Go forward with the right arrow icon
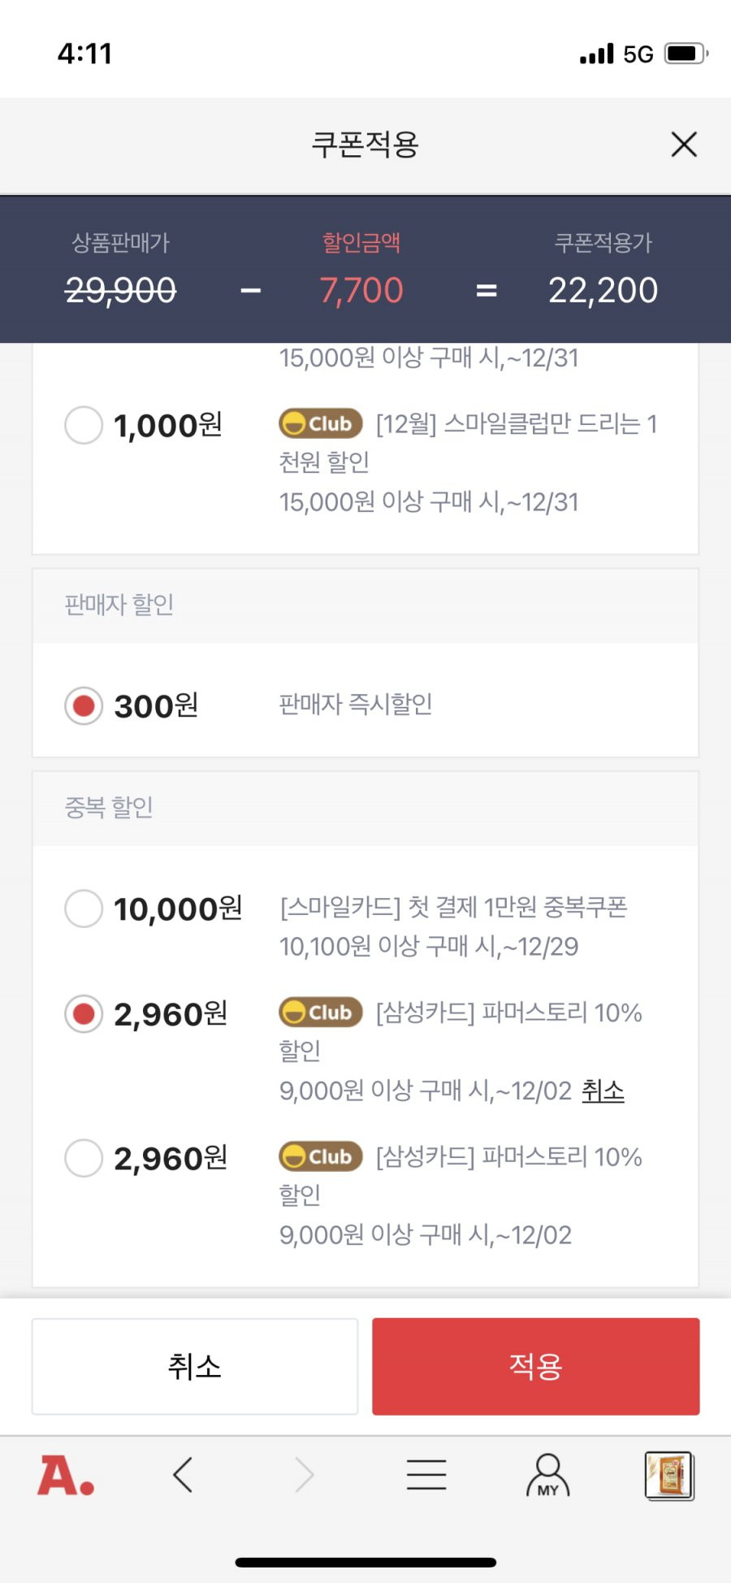The height and width of the screenshot is (1583, 731). pyautogui.click(x=304, y=1474)
